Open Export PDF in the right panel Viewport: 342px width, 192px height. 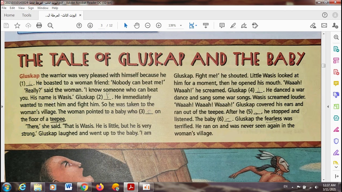[336, 49]
